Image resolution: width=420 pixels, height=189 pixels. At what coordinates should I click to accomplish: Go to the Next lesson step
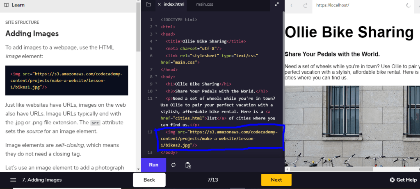276,180
